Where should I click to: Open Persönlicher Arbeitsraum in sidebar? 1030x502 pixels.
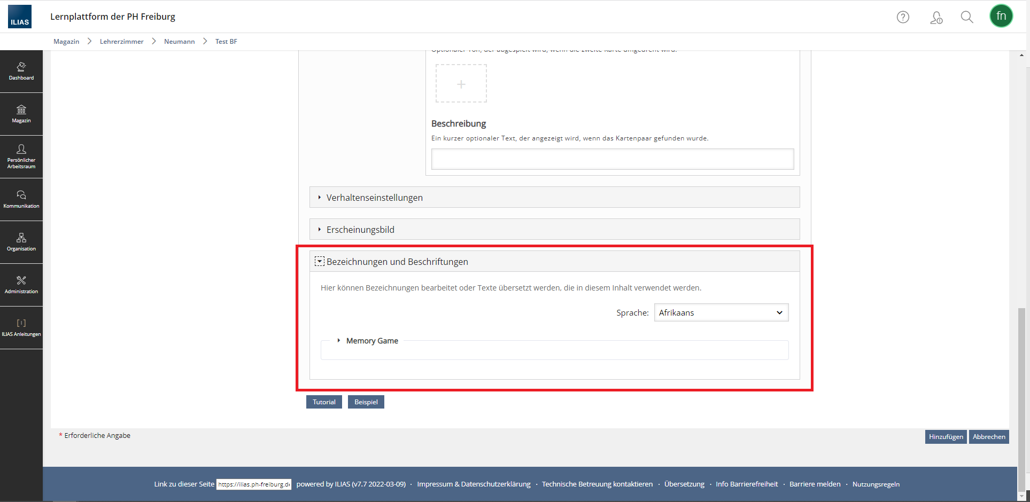[x=21, y=156]
